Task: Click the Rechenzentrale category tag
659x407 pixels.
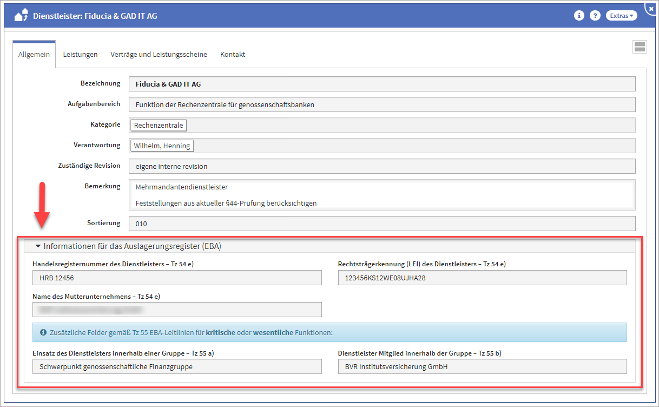Action: coord(159,126)
